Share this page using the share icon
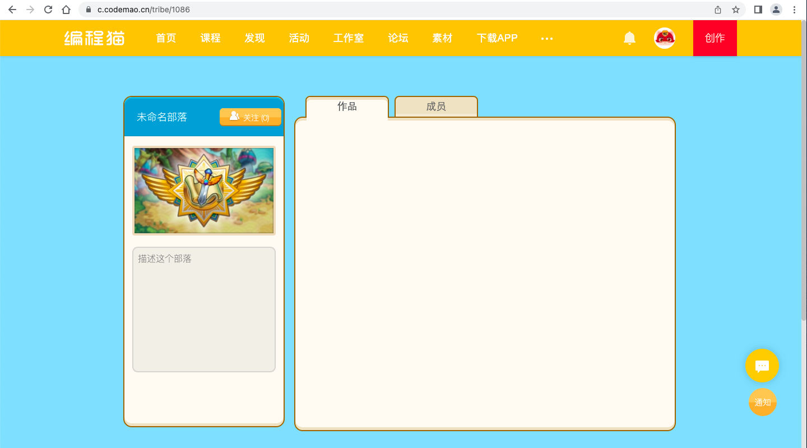807x448 pixels. click(718, 10)
